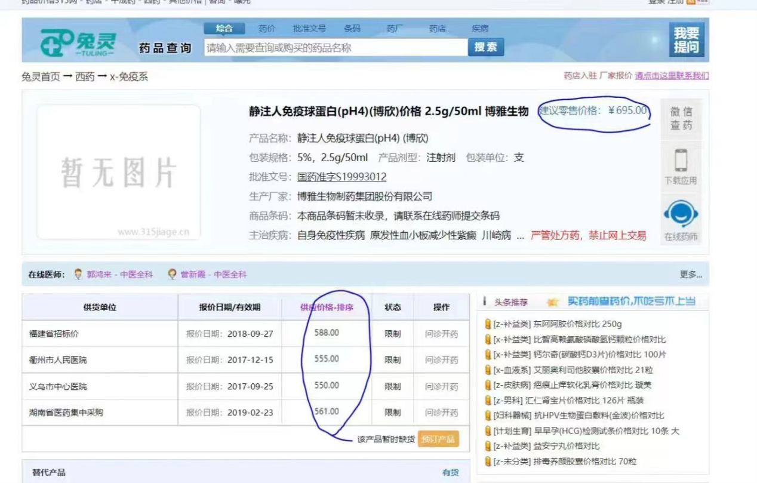Viewport: 757px width, 483px height.
Task: Select the 药价 search tab
Action: click(x=267, y=28)
